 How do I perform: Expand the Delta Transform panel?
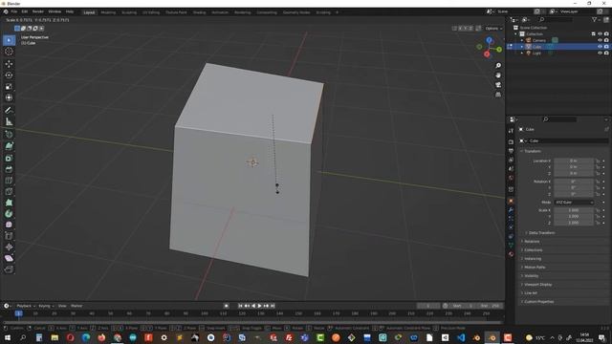tap(539, 233)
